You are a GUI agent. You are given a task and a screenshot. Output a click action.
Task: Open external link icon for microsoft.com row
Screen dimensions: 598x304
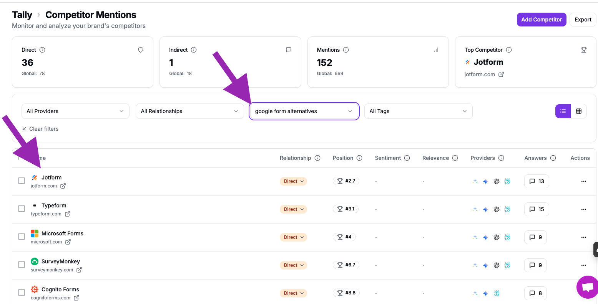click(x=68, y=242)
